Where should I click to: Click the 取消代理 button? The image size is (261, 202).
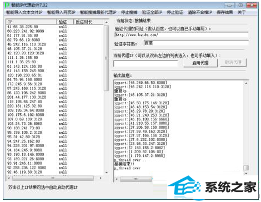(x=233, y=62)
